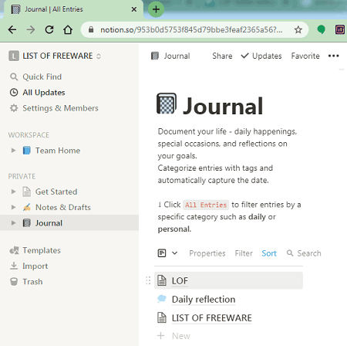Viewport: 347px width, 346px height.
Task: Open the three-dot page menu
Action: point(334,56)
